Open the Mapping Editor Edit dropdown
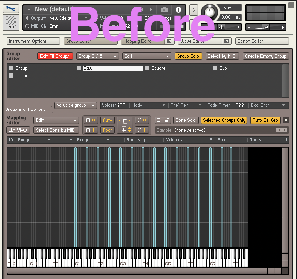Screen dimensions: 297x279 (56, 120)
